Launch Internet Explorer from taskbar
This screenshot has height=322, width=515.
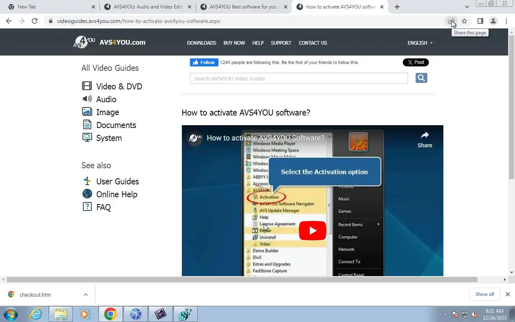pos(36,314)
